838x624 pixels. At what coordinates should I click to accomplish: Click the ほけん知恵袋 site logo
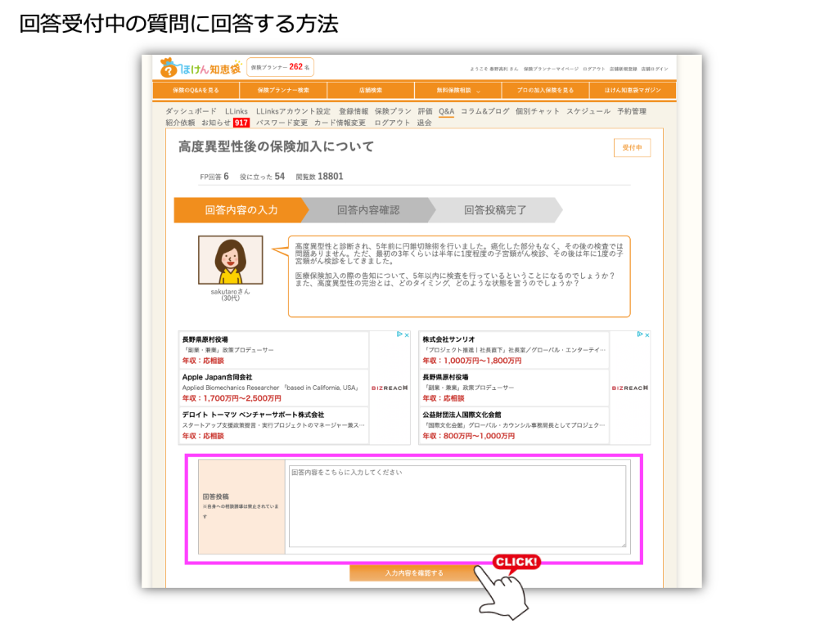200,68
